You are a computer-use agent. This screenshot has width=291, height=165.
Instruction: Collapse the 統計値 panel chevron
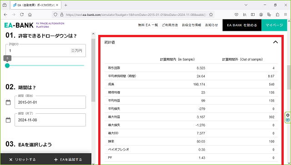[276, 42]
